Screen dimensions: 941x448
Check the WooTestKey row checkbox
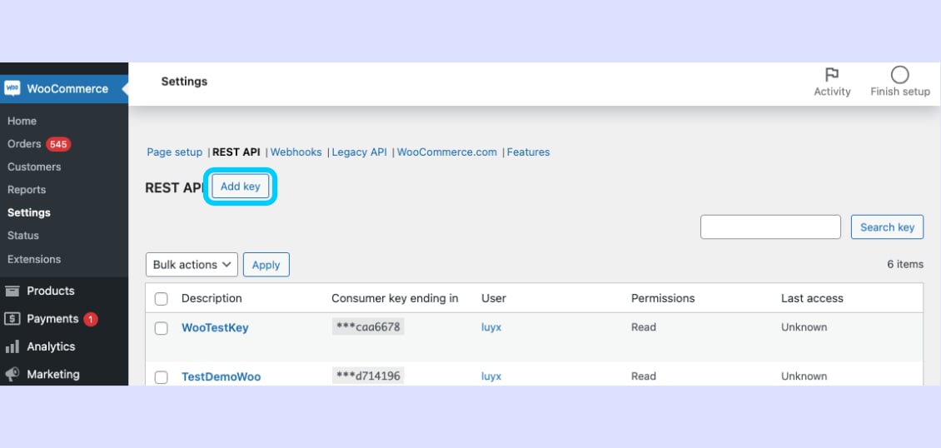(x=161, y=328)
